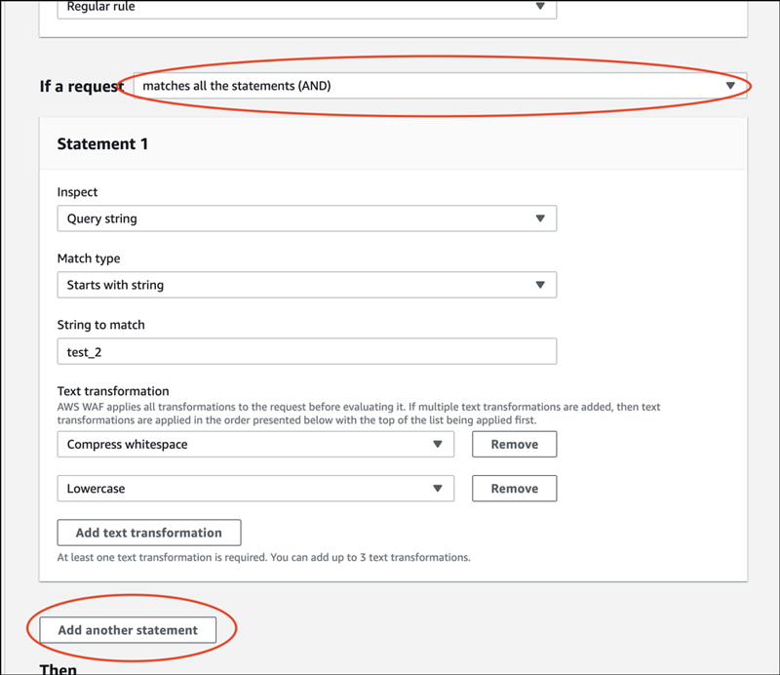This screenshot has height=675, width=780.
Task: Click the triangle arrow beside Query string
Action: (540, 218)
